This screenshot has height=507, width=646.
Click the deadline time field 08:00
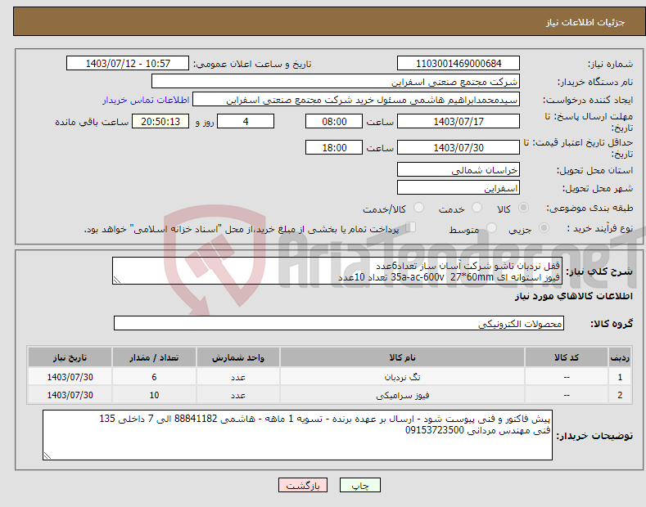pos(334,121)
